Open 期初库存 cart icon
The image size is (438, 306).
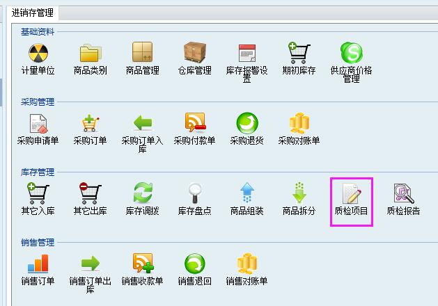pyautogui.click(x=299, y=53)
